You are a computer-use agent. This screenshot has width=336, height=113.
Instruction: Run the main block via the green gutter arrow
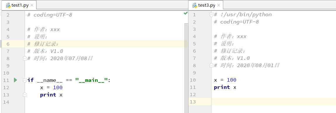[15, 80]
